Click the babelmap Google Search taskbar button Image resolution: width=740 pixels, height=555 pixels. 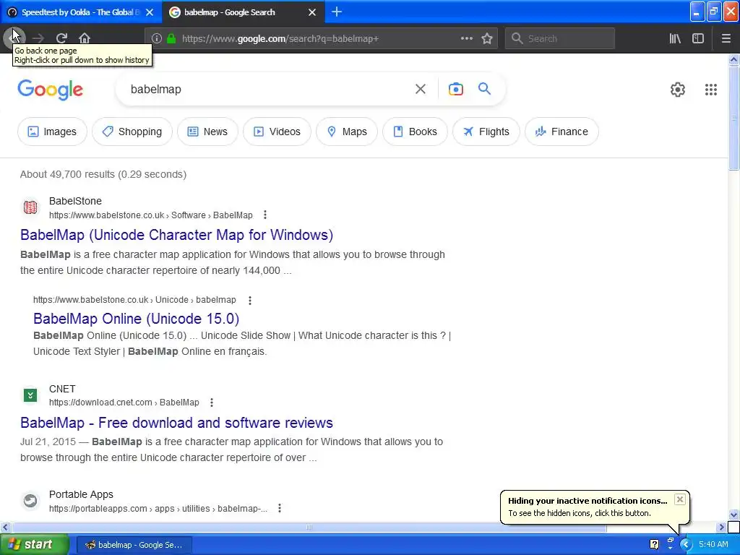pyautogui.click(x=134, y=545)
